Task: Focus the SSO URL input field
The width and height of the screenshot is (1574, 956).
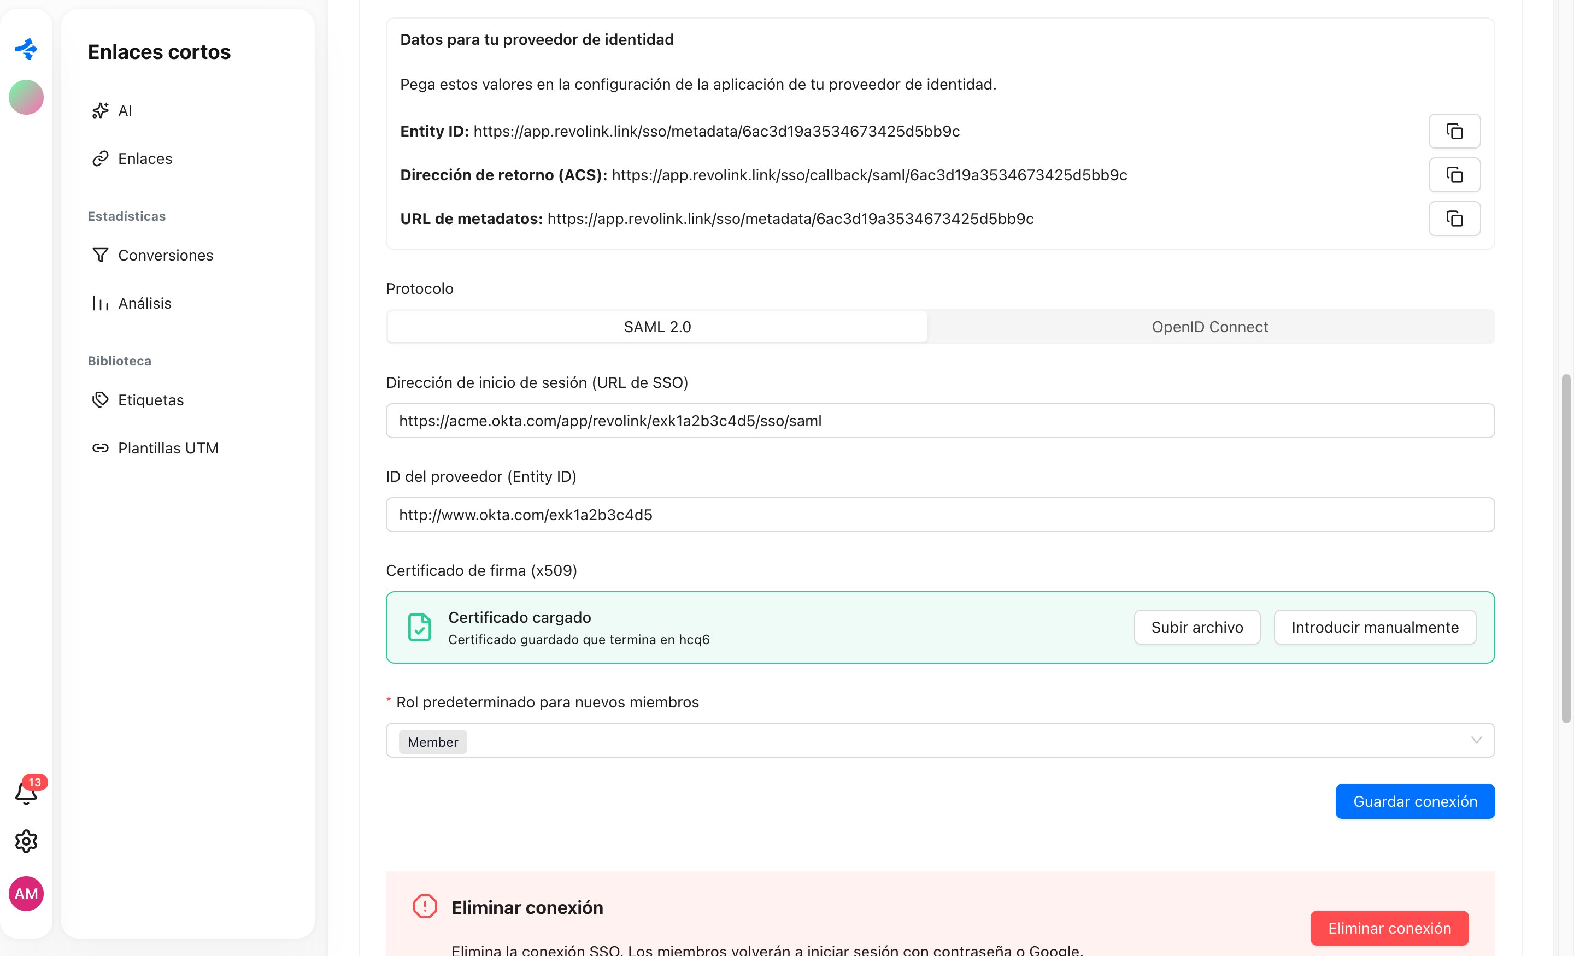Action: tap(939, 421)
